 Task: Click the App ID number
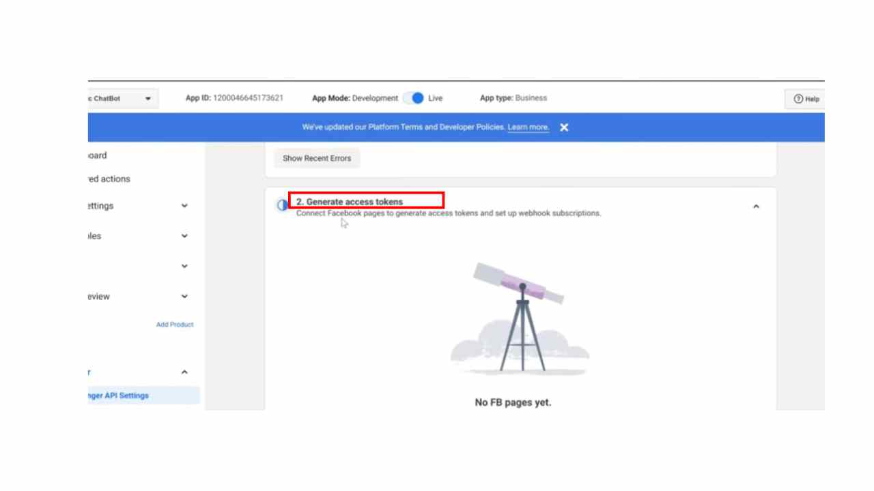click(248, 98)
